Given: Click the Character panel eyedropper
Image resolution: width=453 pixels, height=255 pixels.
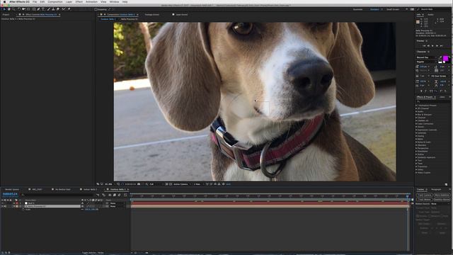Looking at the screenshot, I should click(x=440, y=57).
